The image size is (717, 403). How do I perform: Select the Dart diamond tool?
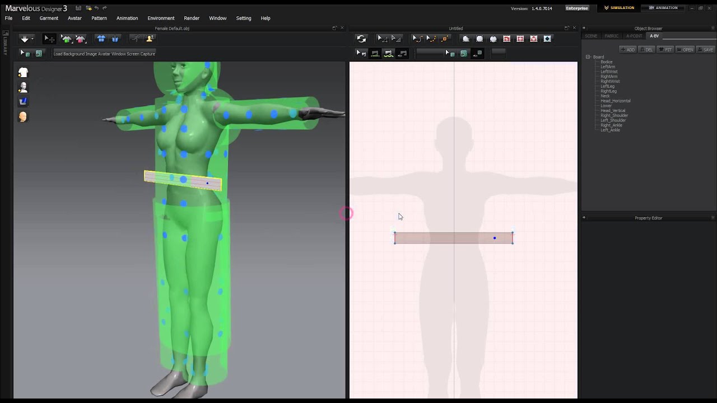tap(547, 39)
